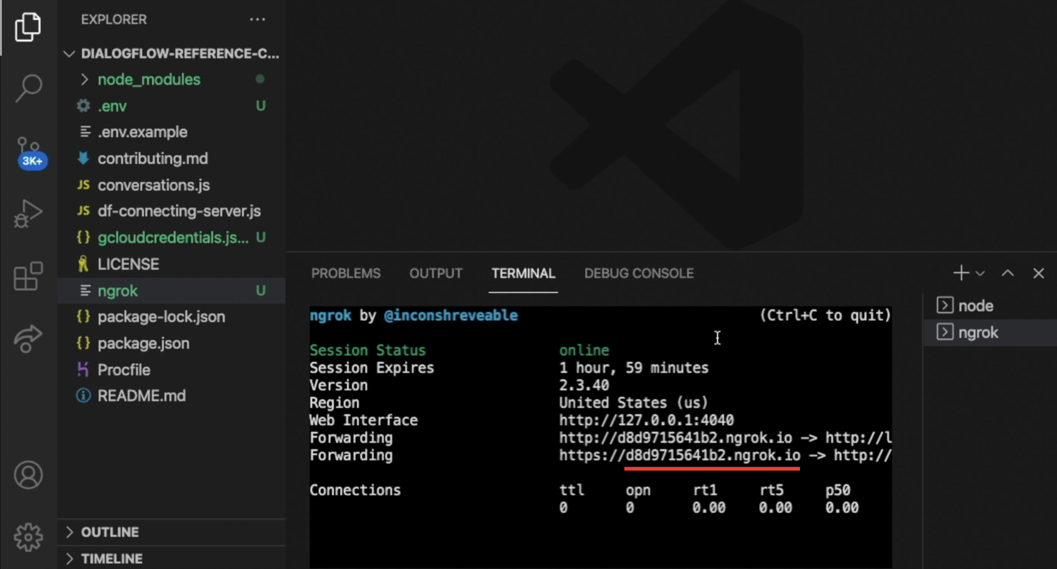Click the Procfile Heroku icon

coord(83,369)
